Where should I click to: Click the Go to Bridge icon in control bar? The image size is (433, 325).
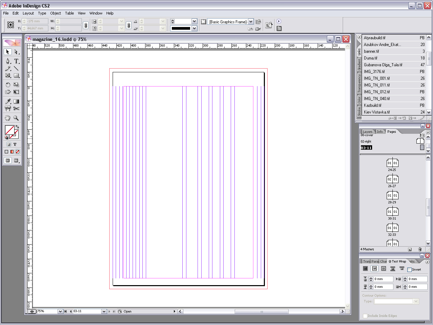pos(269,25)
